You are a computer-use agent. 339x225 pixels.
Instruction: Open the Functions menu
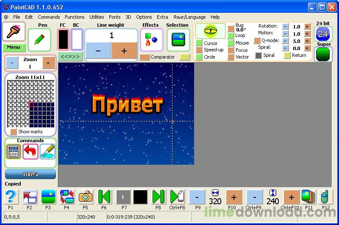click(75, 17)
